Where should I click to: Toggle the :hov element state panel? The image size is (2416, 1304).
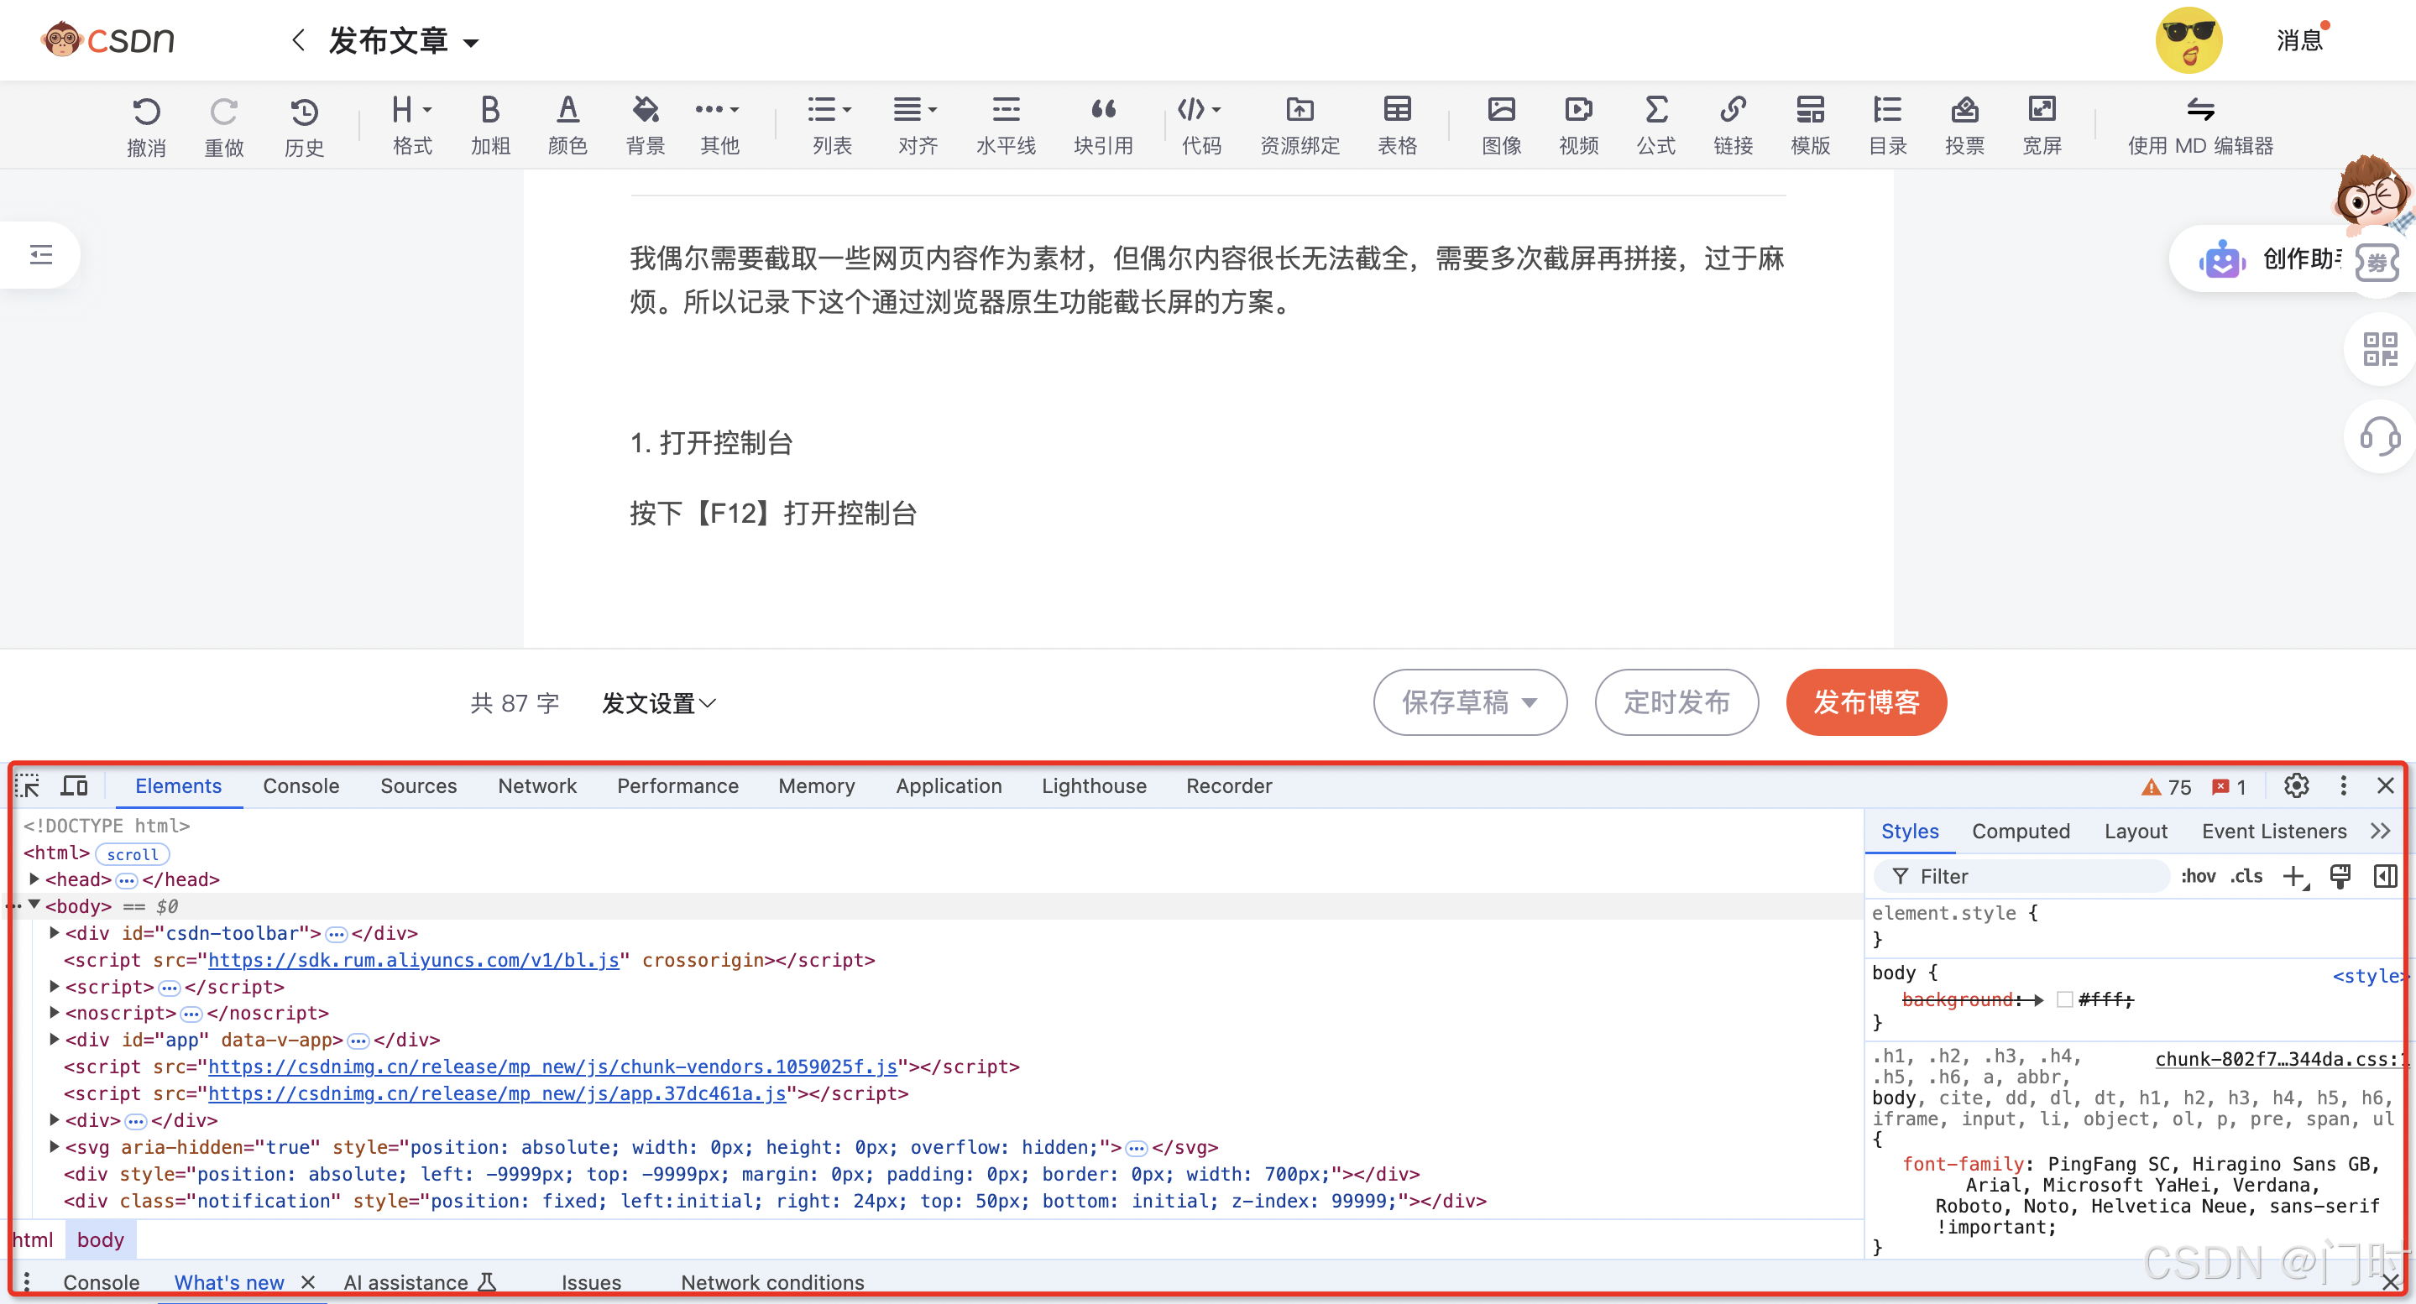coord(2198,875)
